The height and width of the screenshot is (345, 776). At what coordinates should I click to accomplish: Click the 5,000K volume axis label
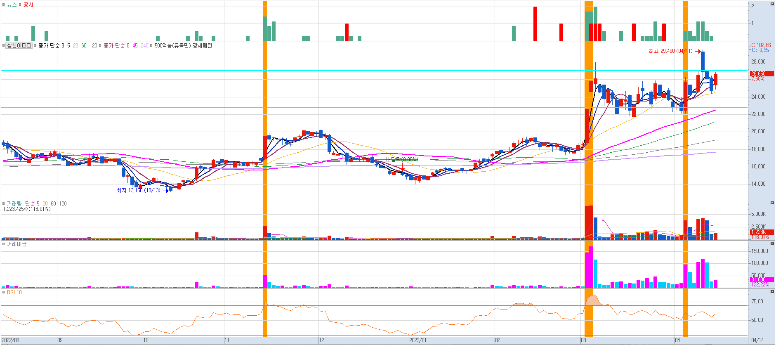(759, 214)
